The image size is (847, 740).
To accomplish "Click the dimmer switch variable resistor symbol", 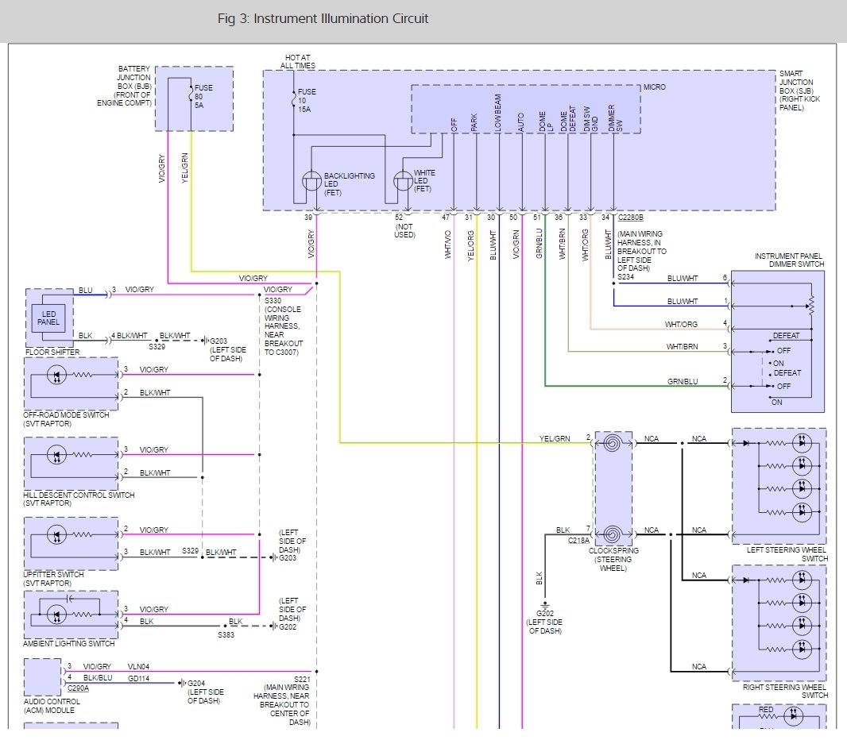I will click(810, 305).
